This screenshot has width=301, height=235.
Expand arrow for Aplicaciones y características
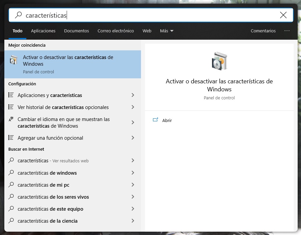point(133,95)
